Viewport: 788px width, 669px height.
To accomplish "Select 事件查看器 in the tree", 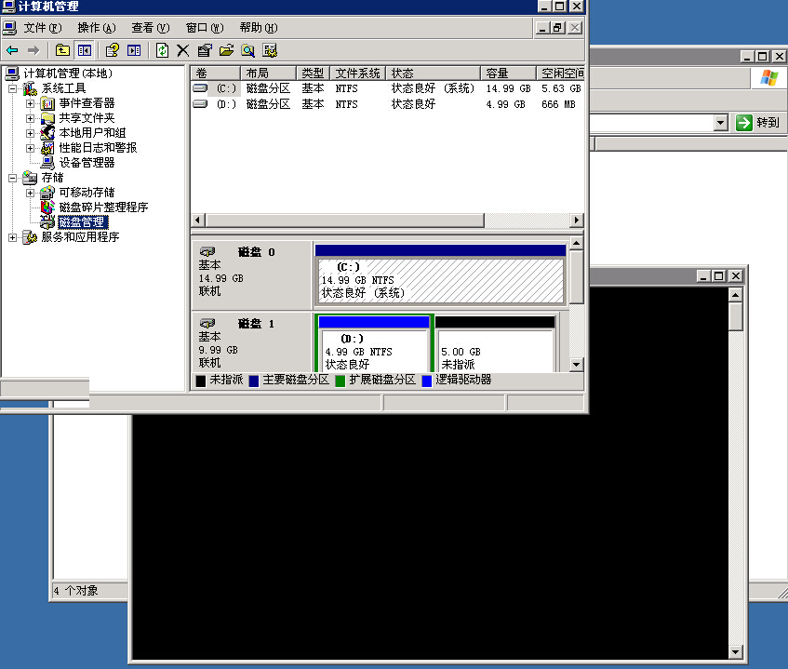I will coord(87,103).
